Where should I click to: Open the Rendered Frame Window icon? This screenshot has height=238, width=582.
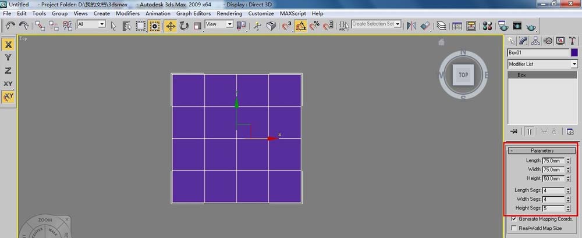(x=517, y=26)
